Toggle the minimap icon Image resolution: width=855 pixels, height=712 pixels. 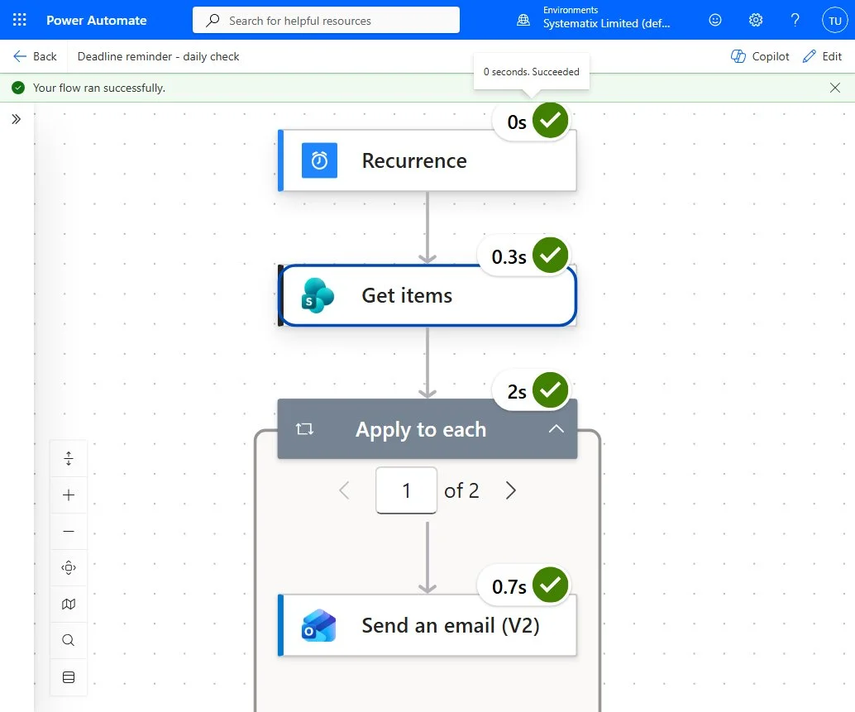tap(69, 604)
